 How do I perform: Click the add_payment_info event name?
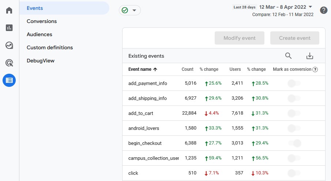(x=147, y=84)
